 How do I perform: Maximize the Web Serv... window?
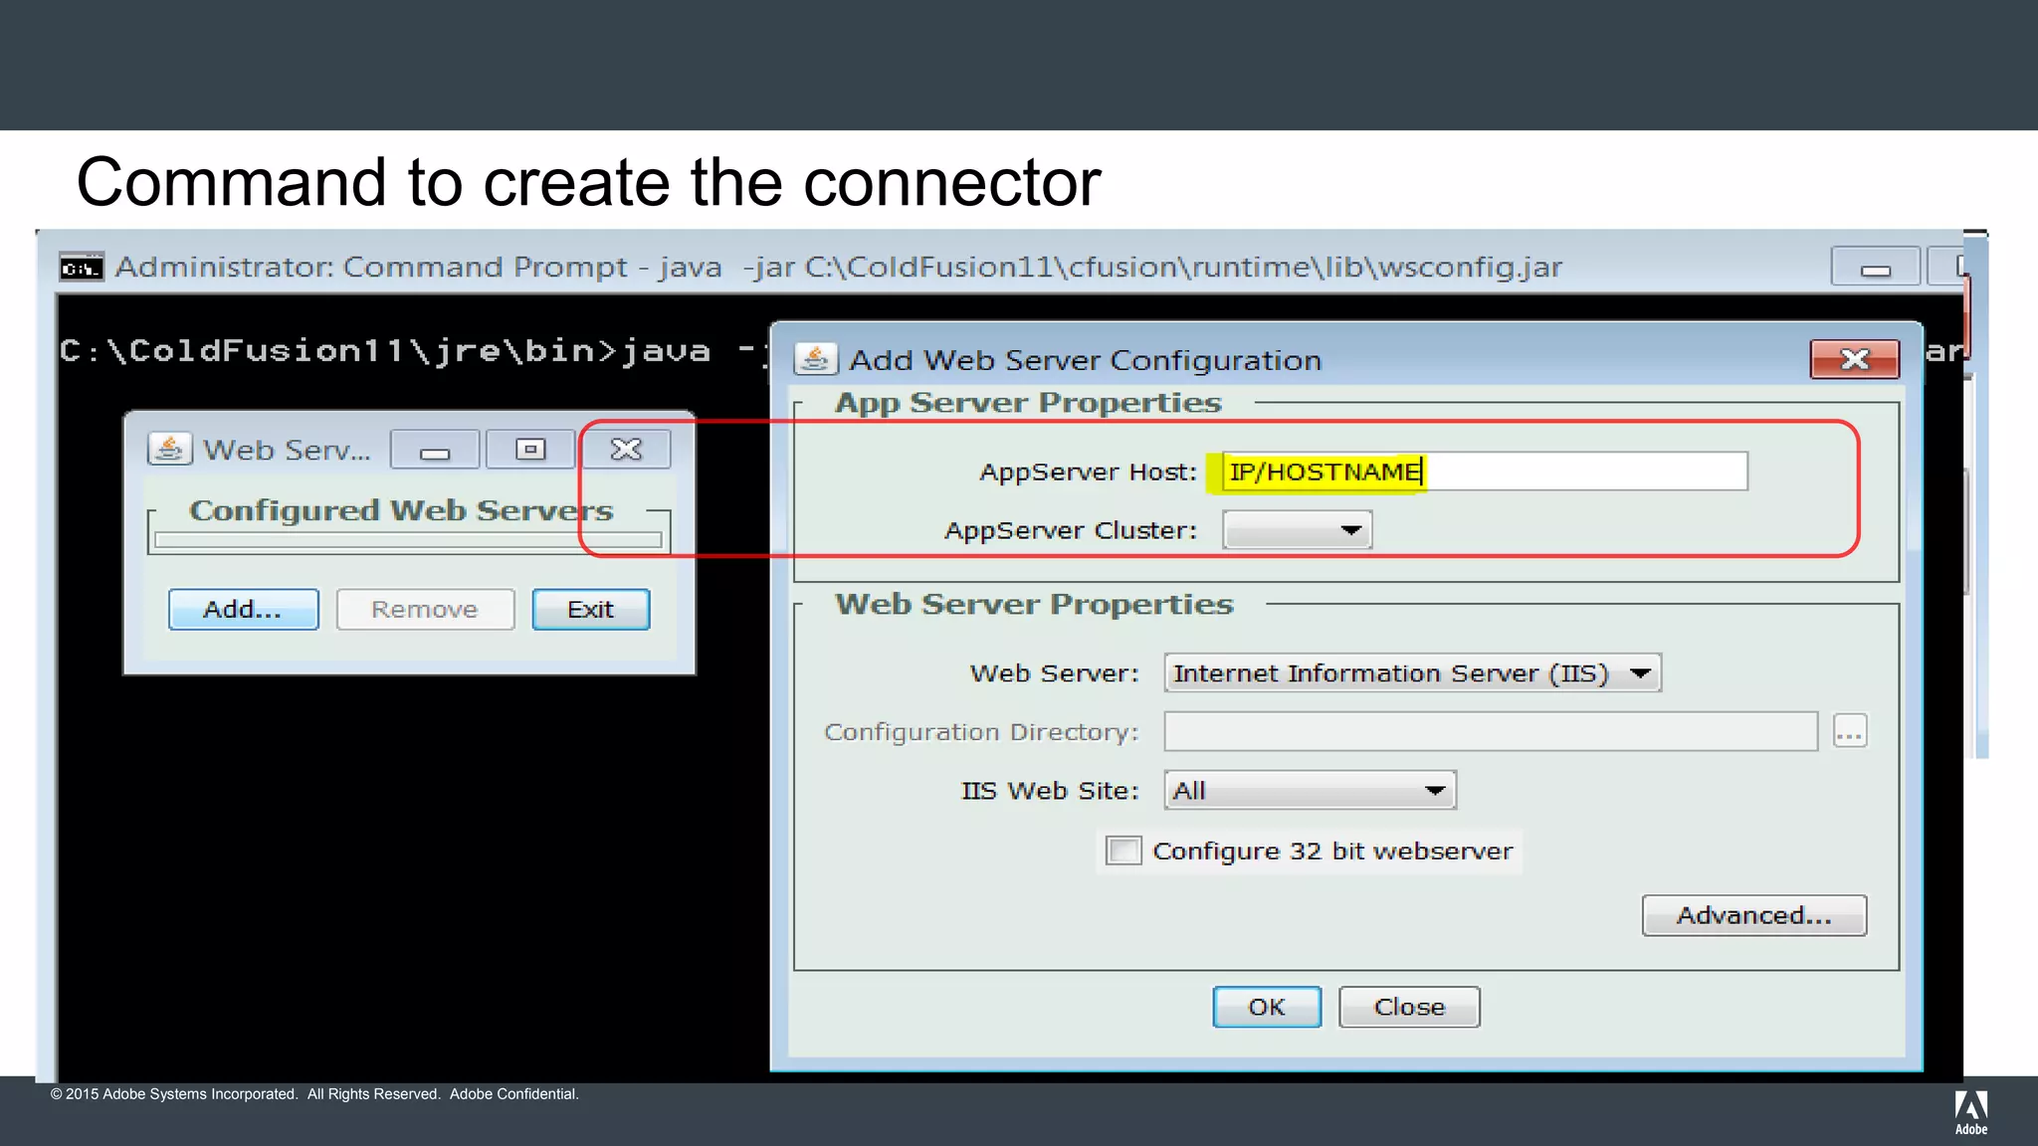(x=530, y=450)
